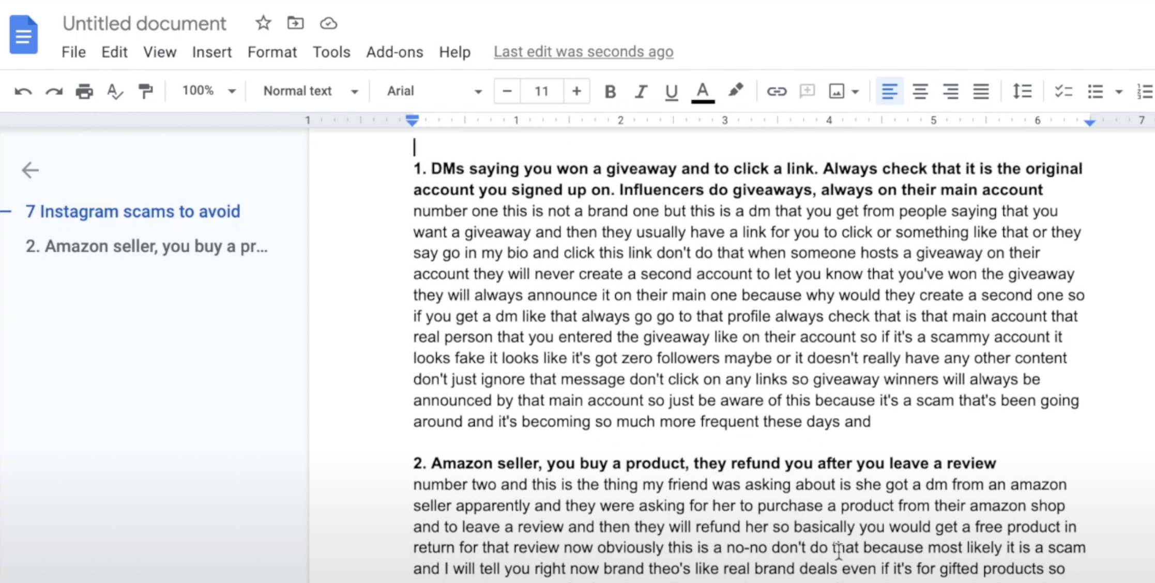Justify the text
Image resolution: width=1155 pixels, height=583 pixels.
[981, 91]
